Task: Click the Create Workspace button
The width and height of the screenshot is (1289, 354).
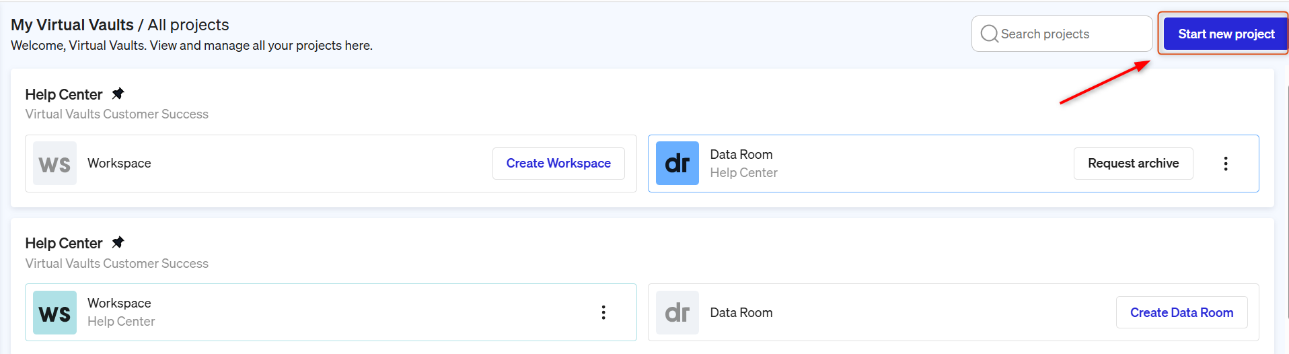Action: click(558, 164)
